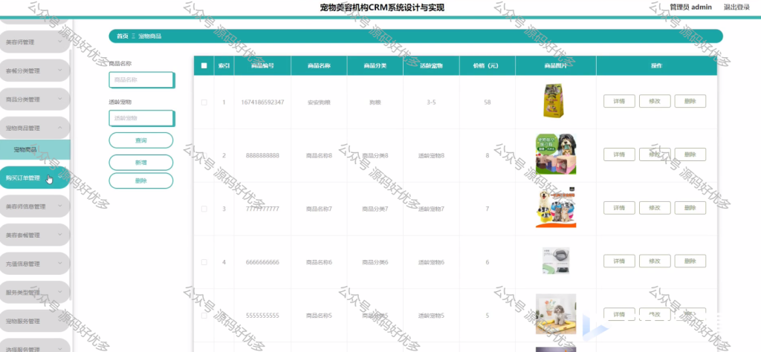Open the 安安狗粮 product image thumbnail
The height and width of the screenshot is (352, 761).
coord(553,101)
